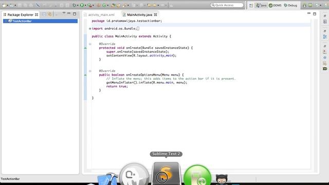
Task: Collapse the onCreateOptionsMenu method fold marker
Action: coord(90,71)
